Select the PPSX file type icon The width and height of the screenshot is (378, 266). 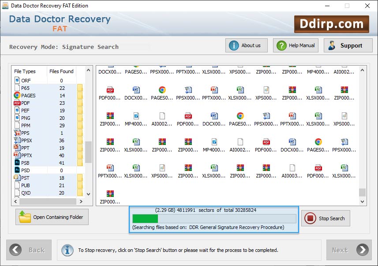click(17, 140)
